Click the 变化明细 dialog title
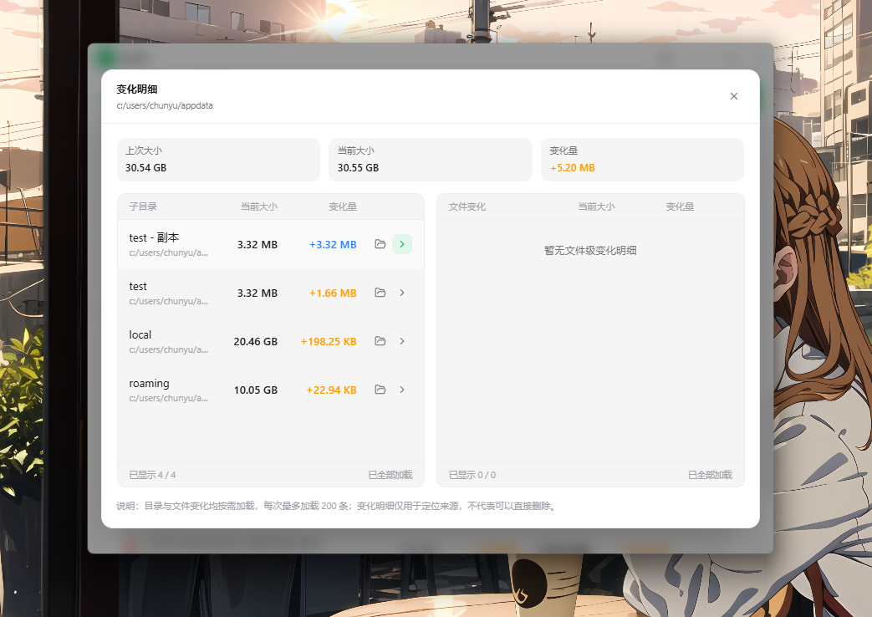This screenshot has width=872, height=617. [x=137, y=89]
